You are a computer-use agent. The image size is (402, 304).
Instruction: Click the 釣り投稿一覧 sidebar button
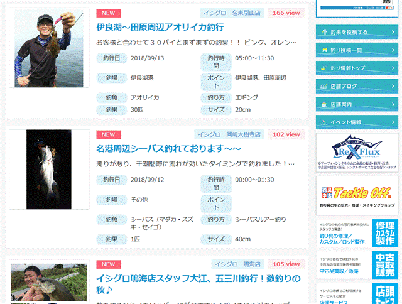pos(357,50)
